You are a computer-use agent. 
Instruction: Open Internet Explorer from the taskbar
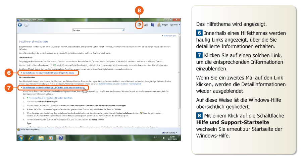pos(31,138)
